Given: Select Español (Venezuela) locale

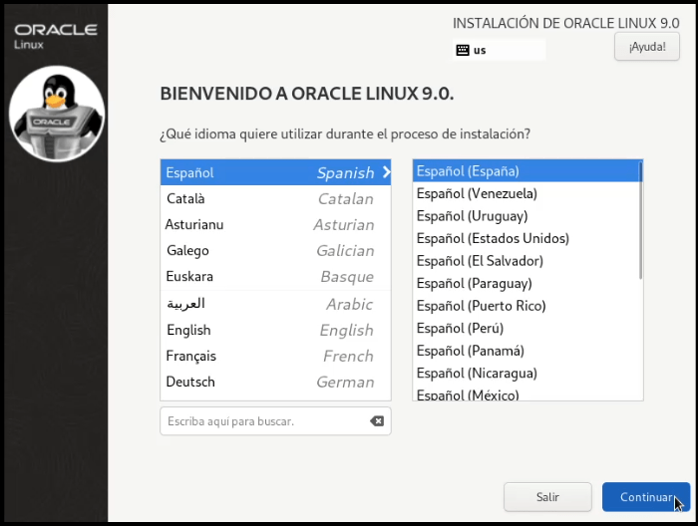Looking at the screenshot, I should [477, 193].
